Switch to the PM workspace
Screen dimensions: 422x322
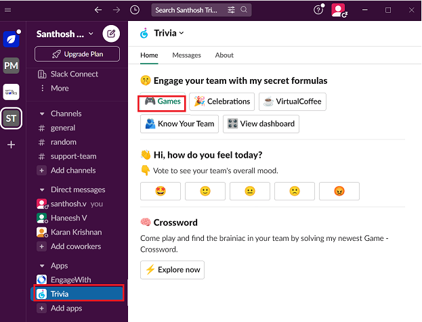pyautogui.click(x=11, y=66)
